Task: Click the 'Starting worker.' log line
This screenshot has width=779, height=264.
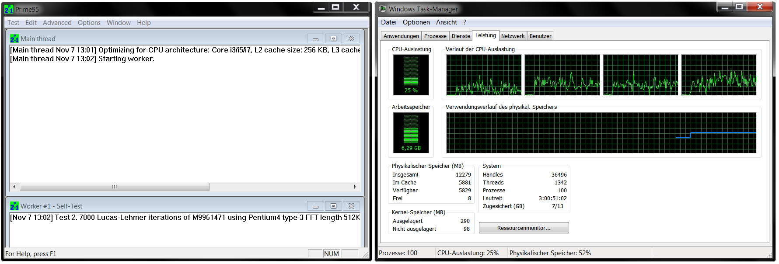Action: point(82,59)
